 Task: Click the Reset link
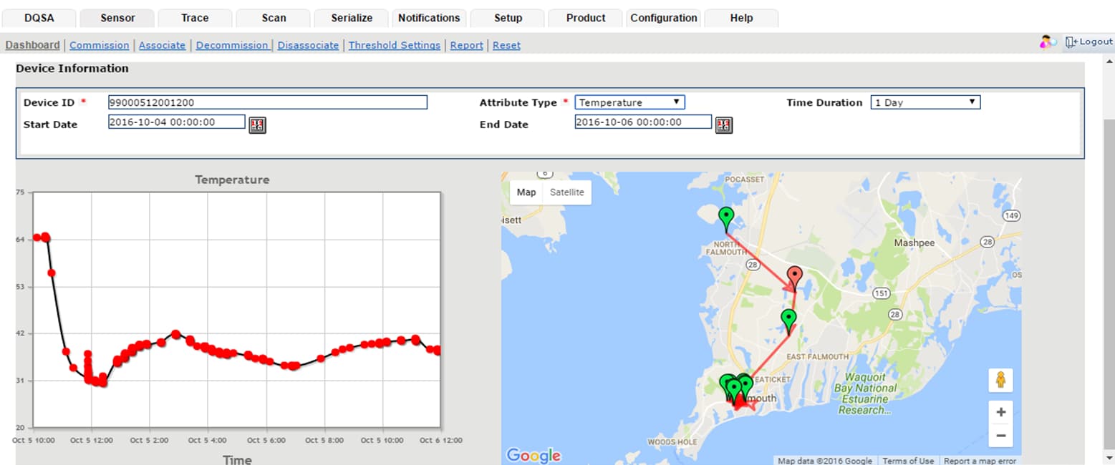[506, 45]
